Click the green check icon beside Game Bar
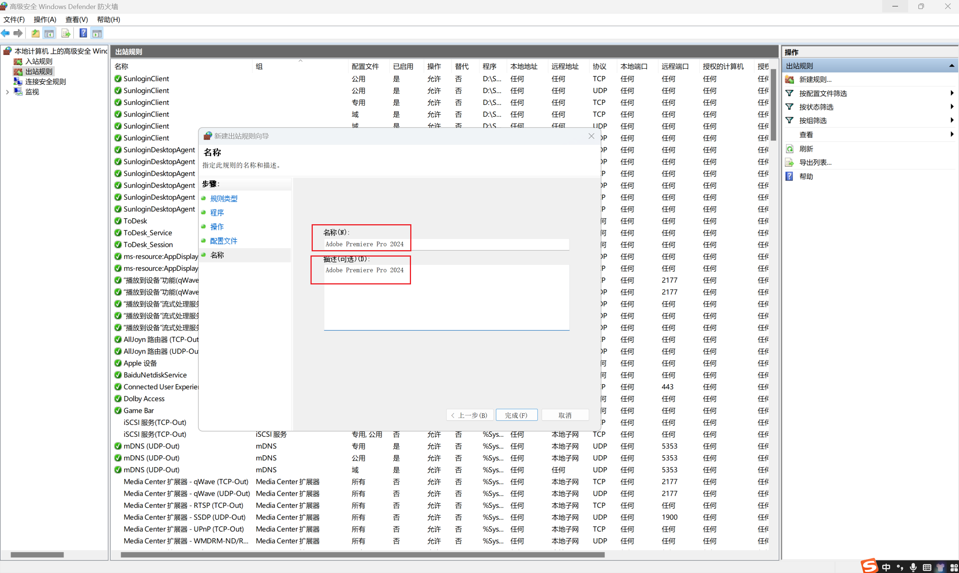959x573 pixels. 118,410
